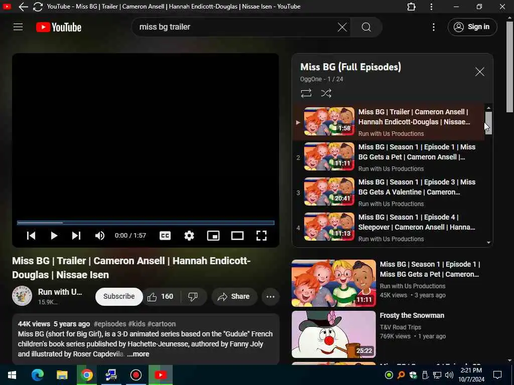Open more actions ellipsis under video
Screen dimensions: 514x385
coord(271,297)
